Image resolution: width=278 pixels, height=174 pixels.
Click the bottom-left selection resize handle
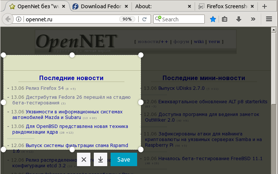[x=3, y=150]
